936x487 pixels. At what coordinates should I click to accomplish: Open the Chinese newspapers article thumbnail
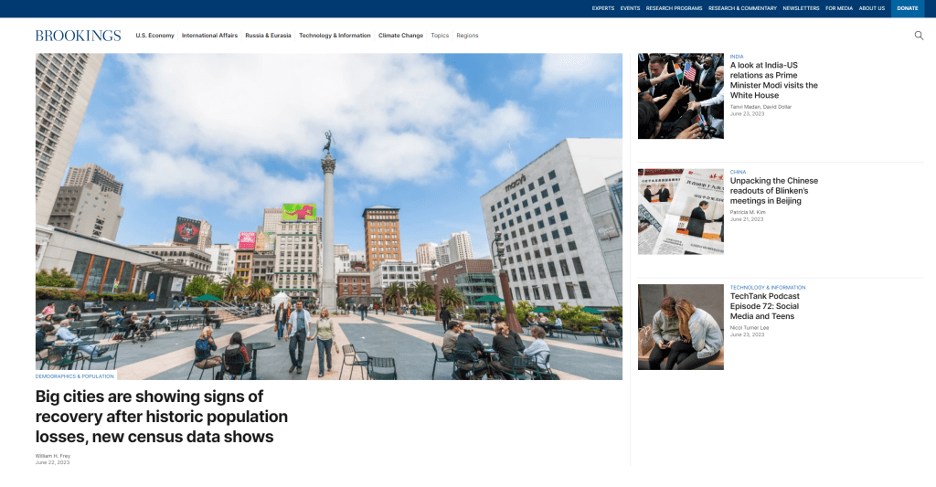pyautogui.click(x=680, y=211)
